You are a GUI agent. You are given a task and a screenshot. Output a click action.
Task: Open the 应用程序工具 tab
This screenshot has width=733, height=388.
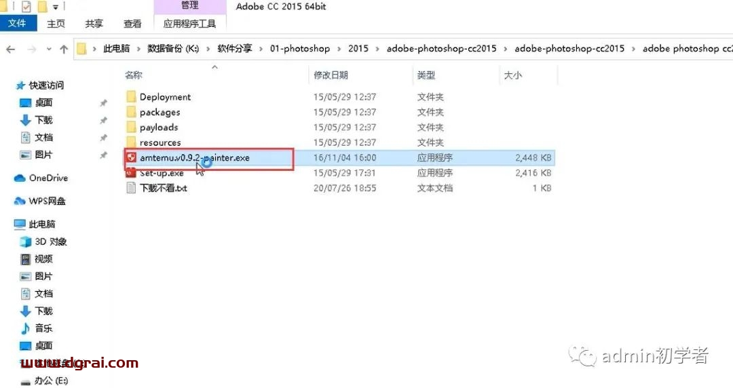[189, 23]
